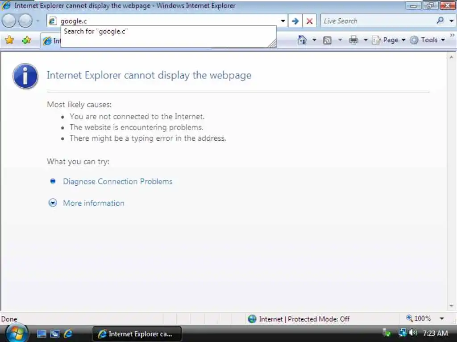Click the blue information icon
Screen dimensions: 457x342
[x=25, y=76]
